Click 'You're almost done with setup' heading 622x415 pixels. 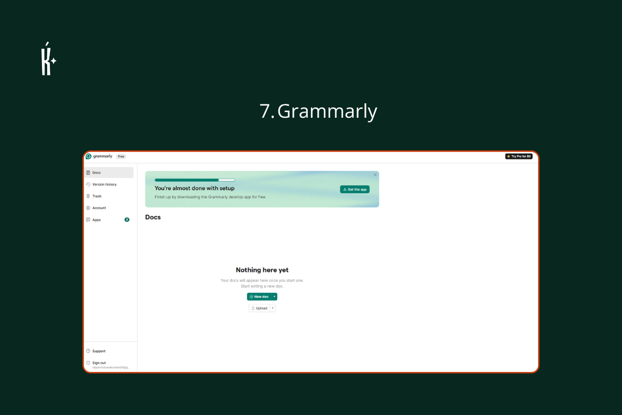[x=194, y=188]
